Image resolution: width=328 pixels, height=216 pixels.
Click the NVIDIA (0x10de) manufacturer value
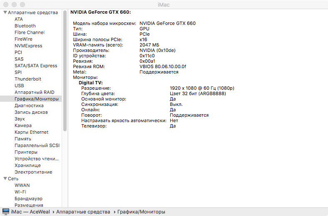(x=157, y=50)
